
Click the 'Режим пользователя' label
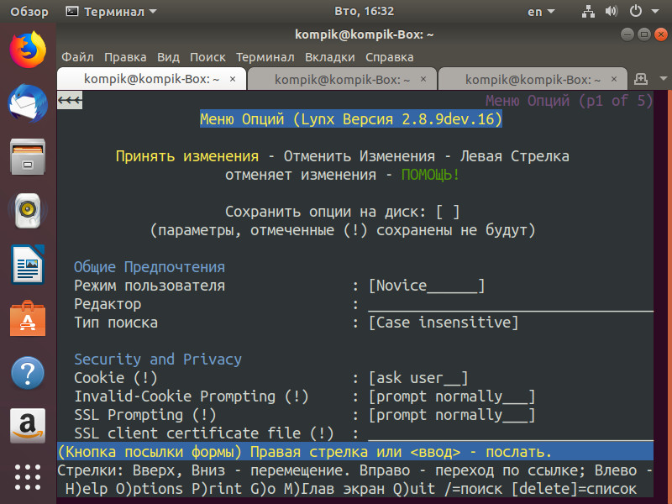pyautogui.click(x=150, y=286)
